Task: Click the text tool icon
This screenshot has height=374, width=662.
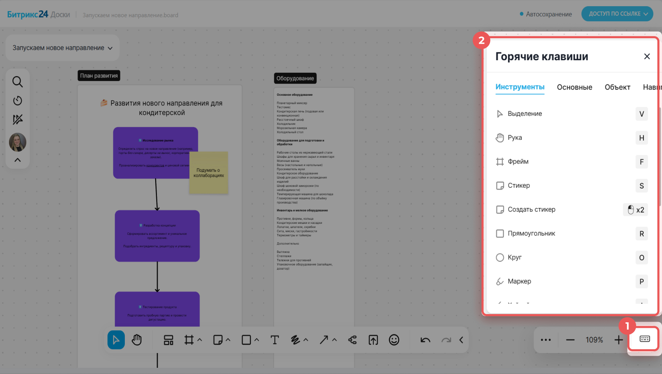Action: [x=274, y=340]
